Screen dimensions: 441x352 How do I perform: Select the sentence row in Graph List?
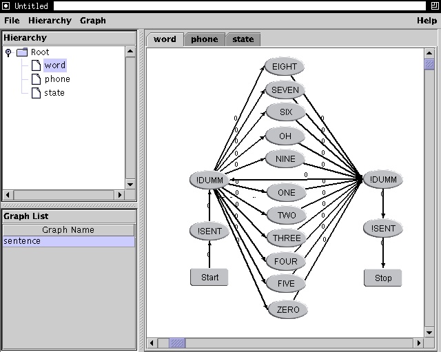point(69,241)
